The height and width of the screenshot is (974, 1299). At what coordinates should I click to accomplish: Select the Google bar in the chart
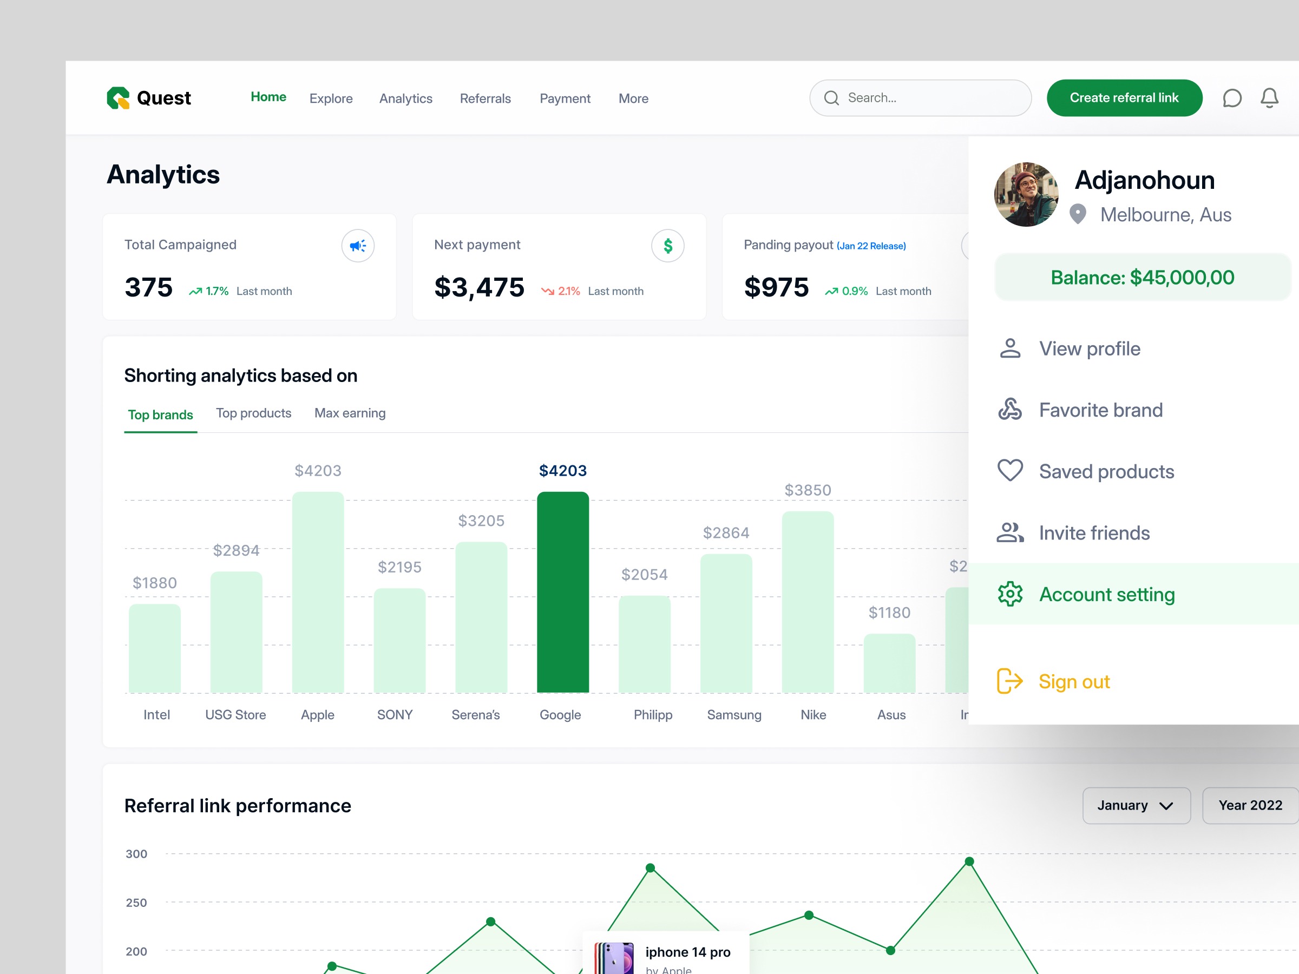pos(562,592)
